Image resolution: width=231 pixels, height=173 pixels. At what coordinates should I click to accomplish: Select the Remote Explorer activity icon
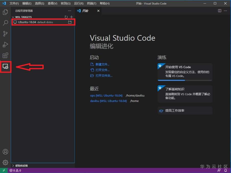(5, 67)
